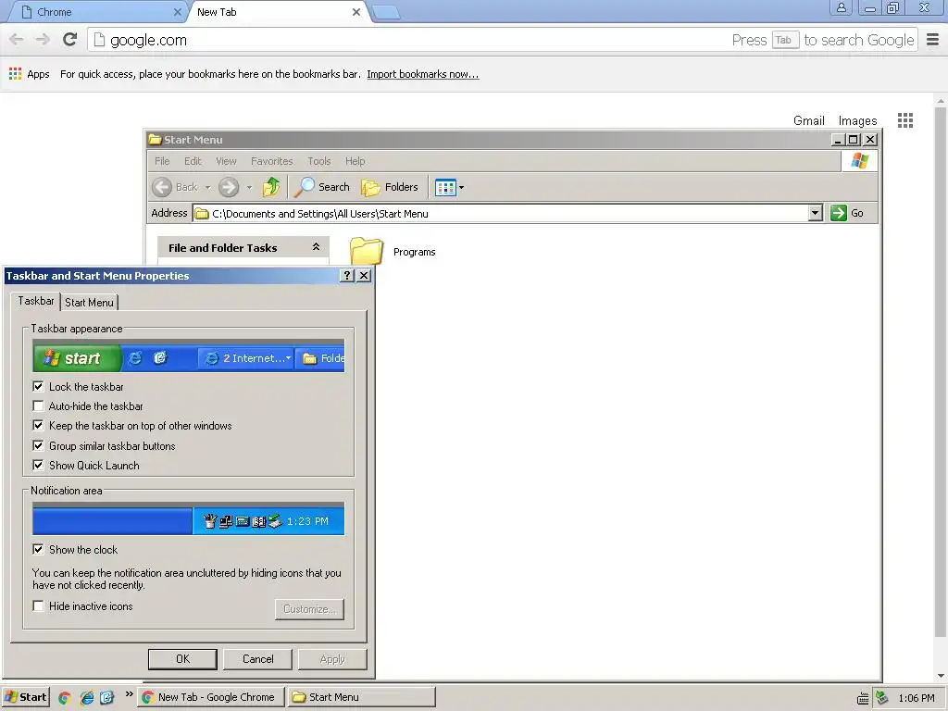Collapse File and Folder Tasks panel
Viewport: 948px width, 711px height.
[316, 246]
